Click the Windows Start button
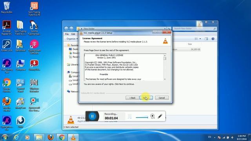 coord(5,137)
